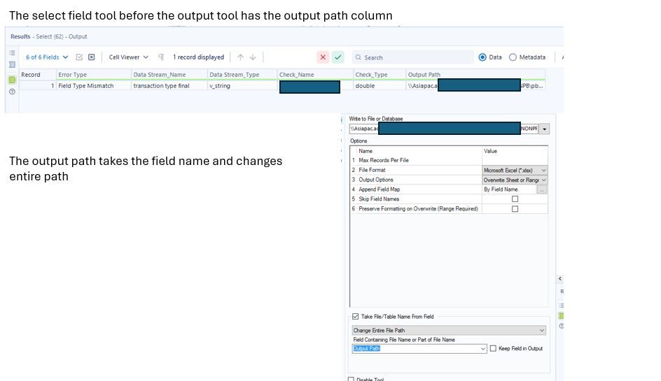
Task: Click the down arrow to next record
Action: (x=253, y=57)
